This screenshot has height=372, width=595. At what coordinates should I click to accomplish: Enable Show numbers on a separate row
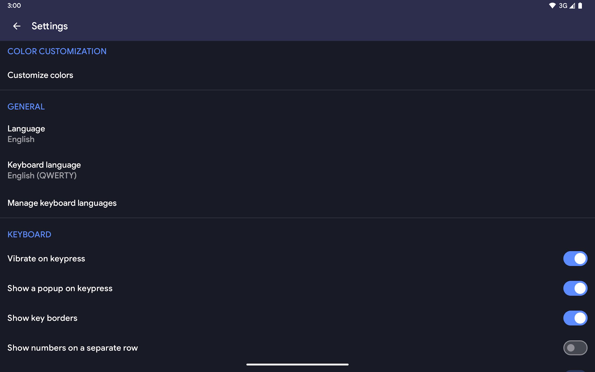tap(575, 348)
